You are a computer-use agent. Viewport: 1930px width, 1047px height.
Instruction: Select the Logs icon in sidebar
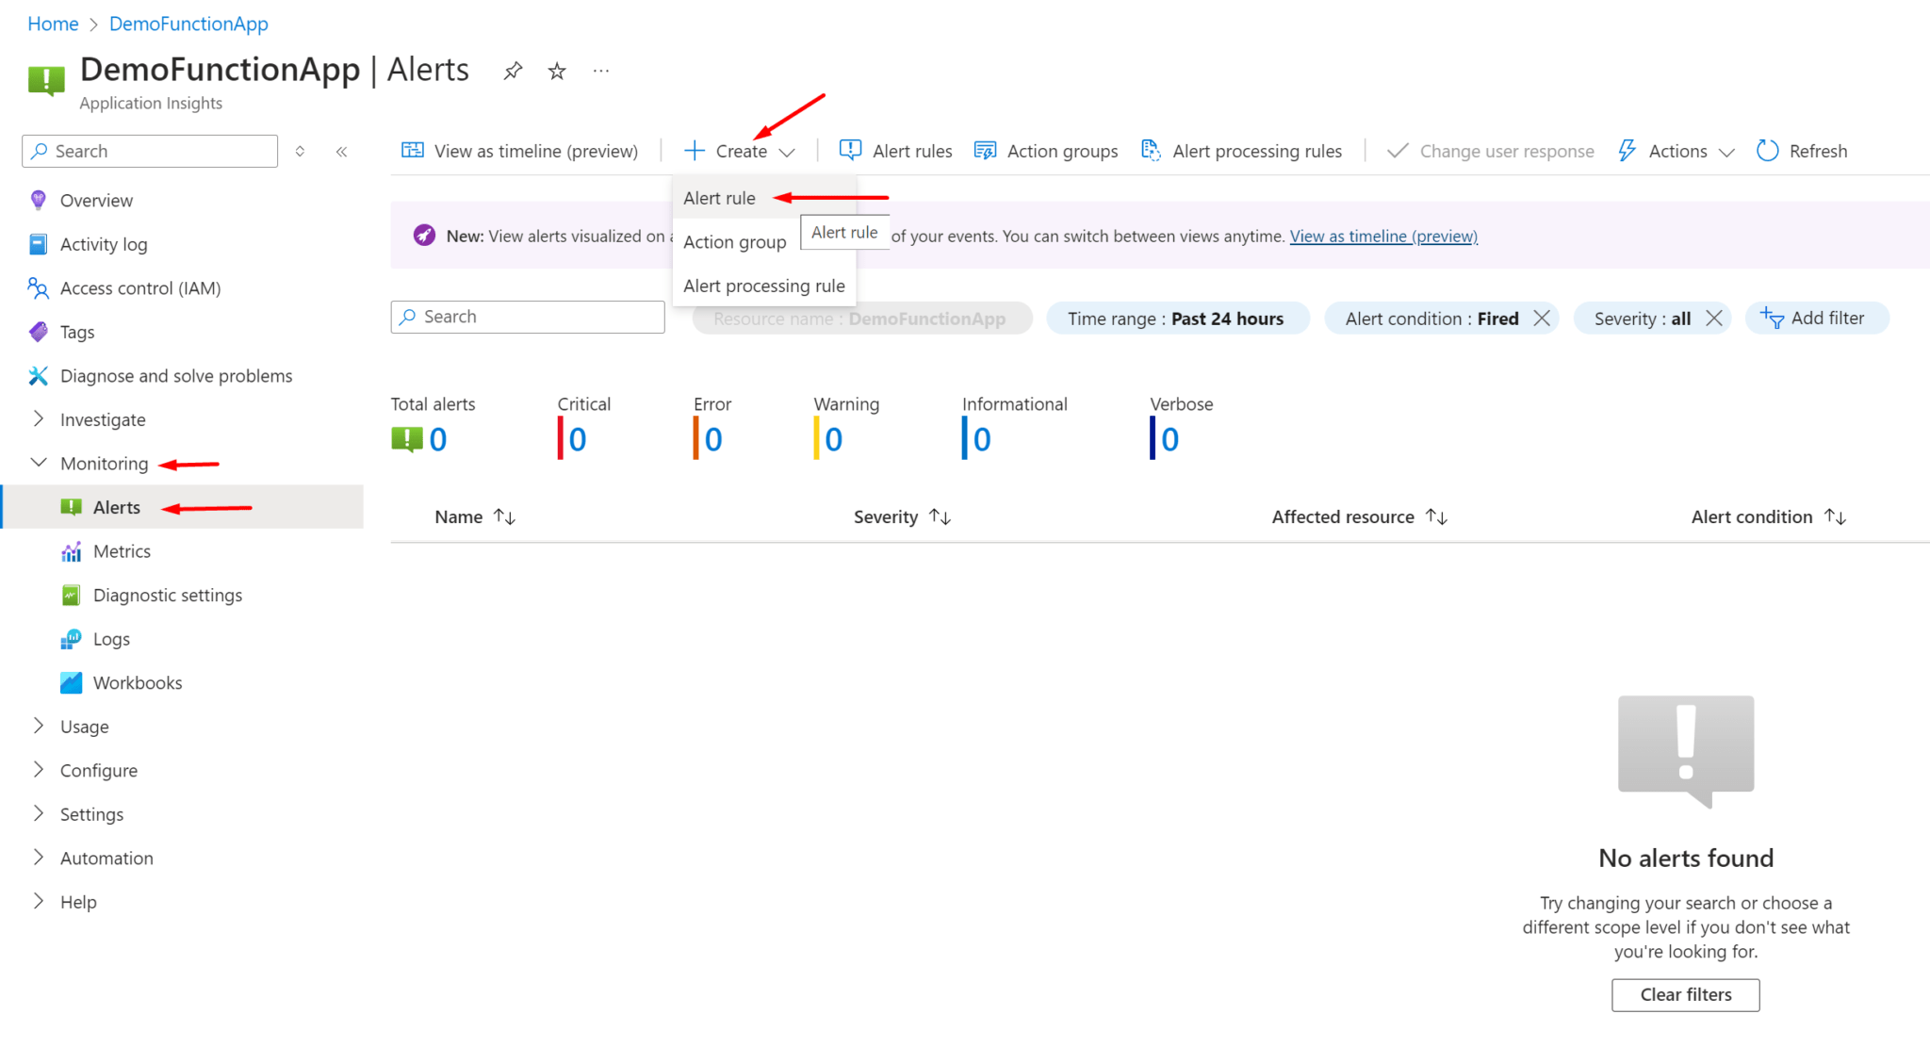pos(71,638)
